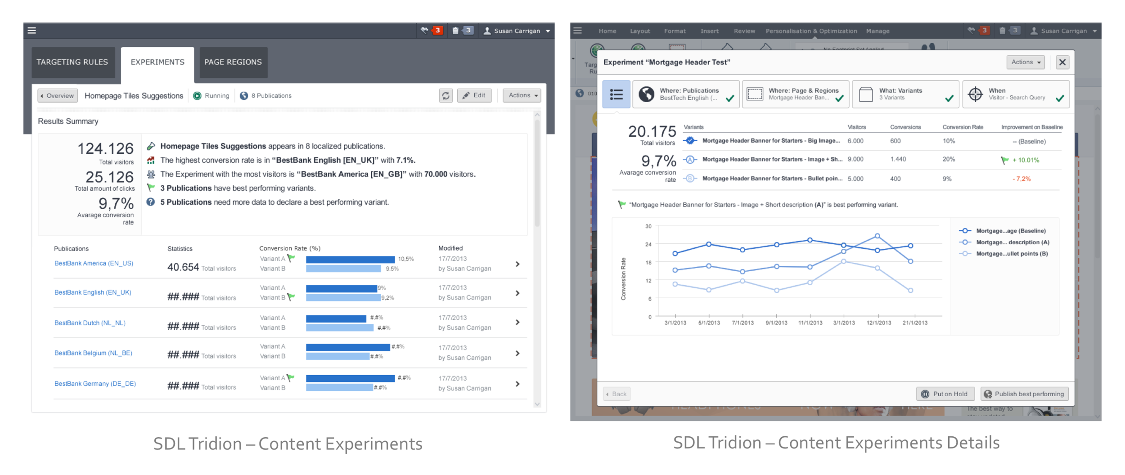Click Publish best performing button
This screenshot has width=1125, height=475.
click(x=1025, y=394)
